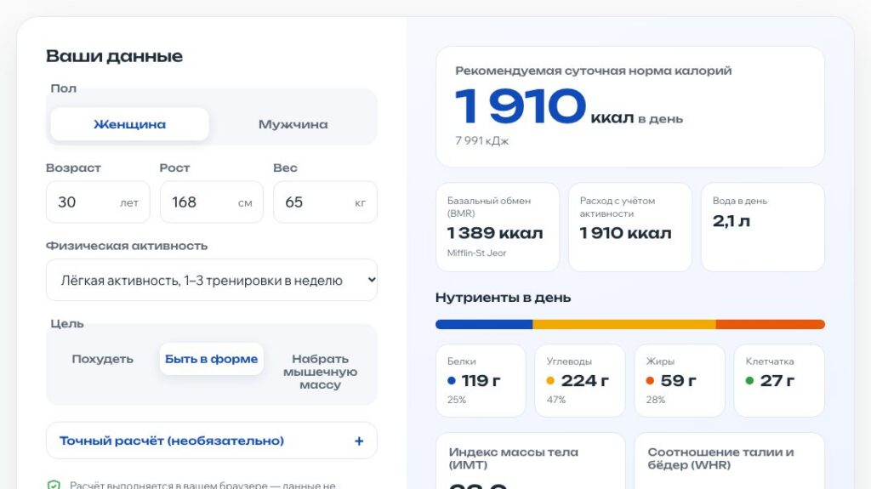This screenshot has width=871, height=489.
Task: Click the Индекс массы тела (ИМТ) heading
Action: (x=513, y=458)
